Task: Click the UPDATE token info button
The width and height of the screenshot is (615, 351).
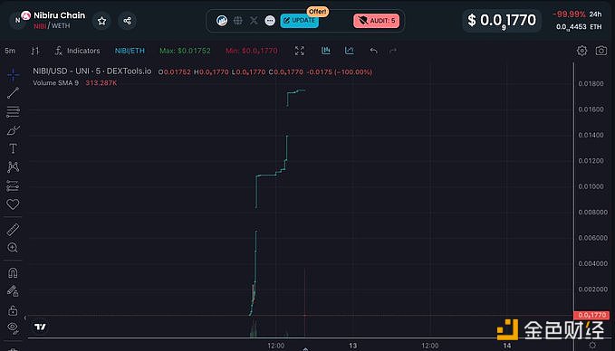Action: (299, 21)
